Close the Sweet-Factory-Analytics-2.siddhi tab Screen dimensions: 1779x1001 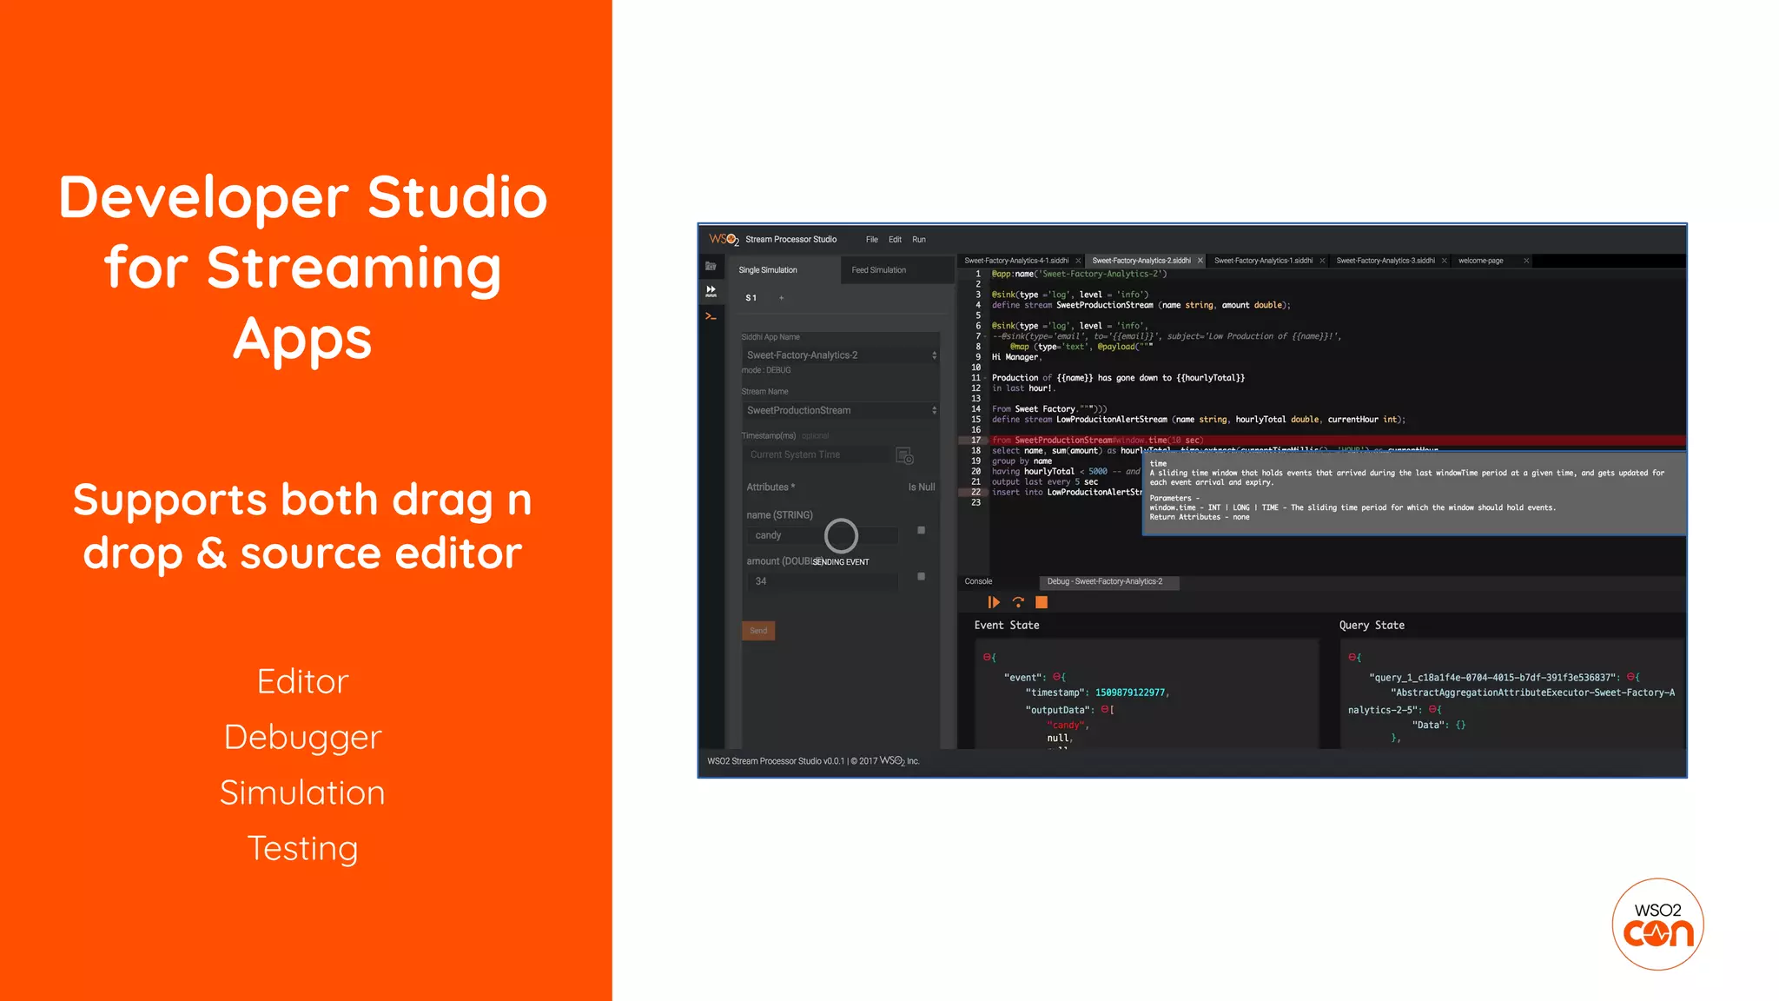(1200, 261)
